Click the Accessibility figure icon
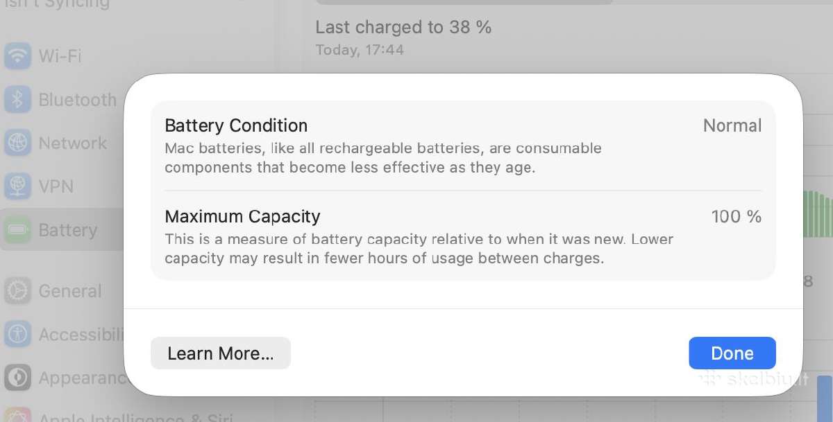Image resolution: width=833 pixels, height=422 pixels. click(x=17, y=335)
